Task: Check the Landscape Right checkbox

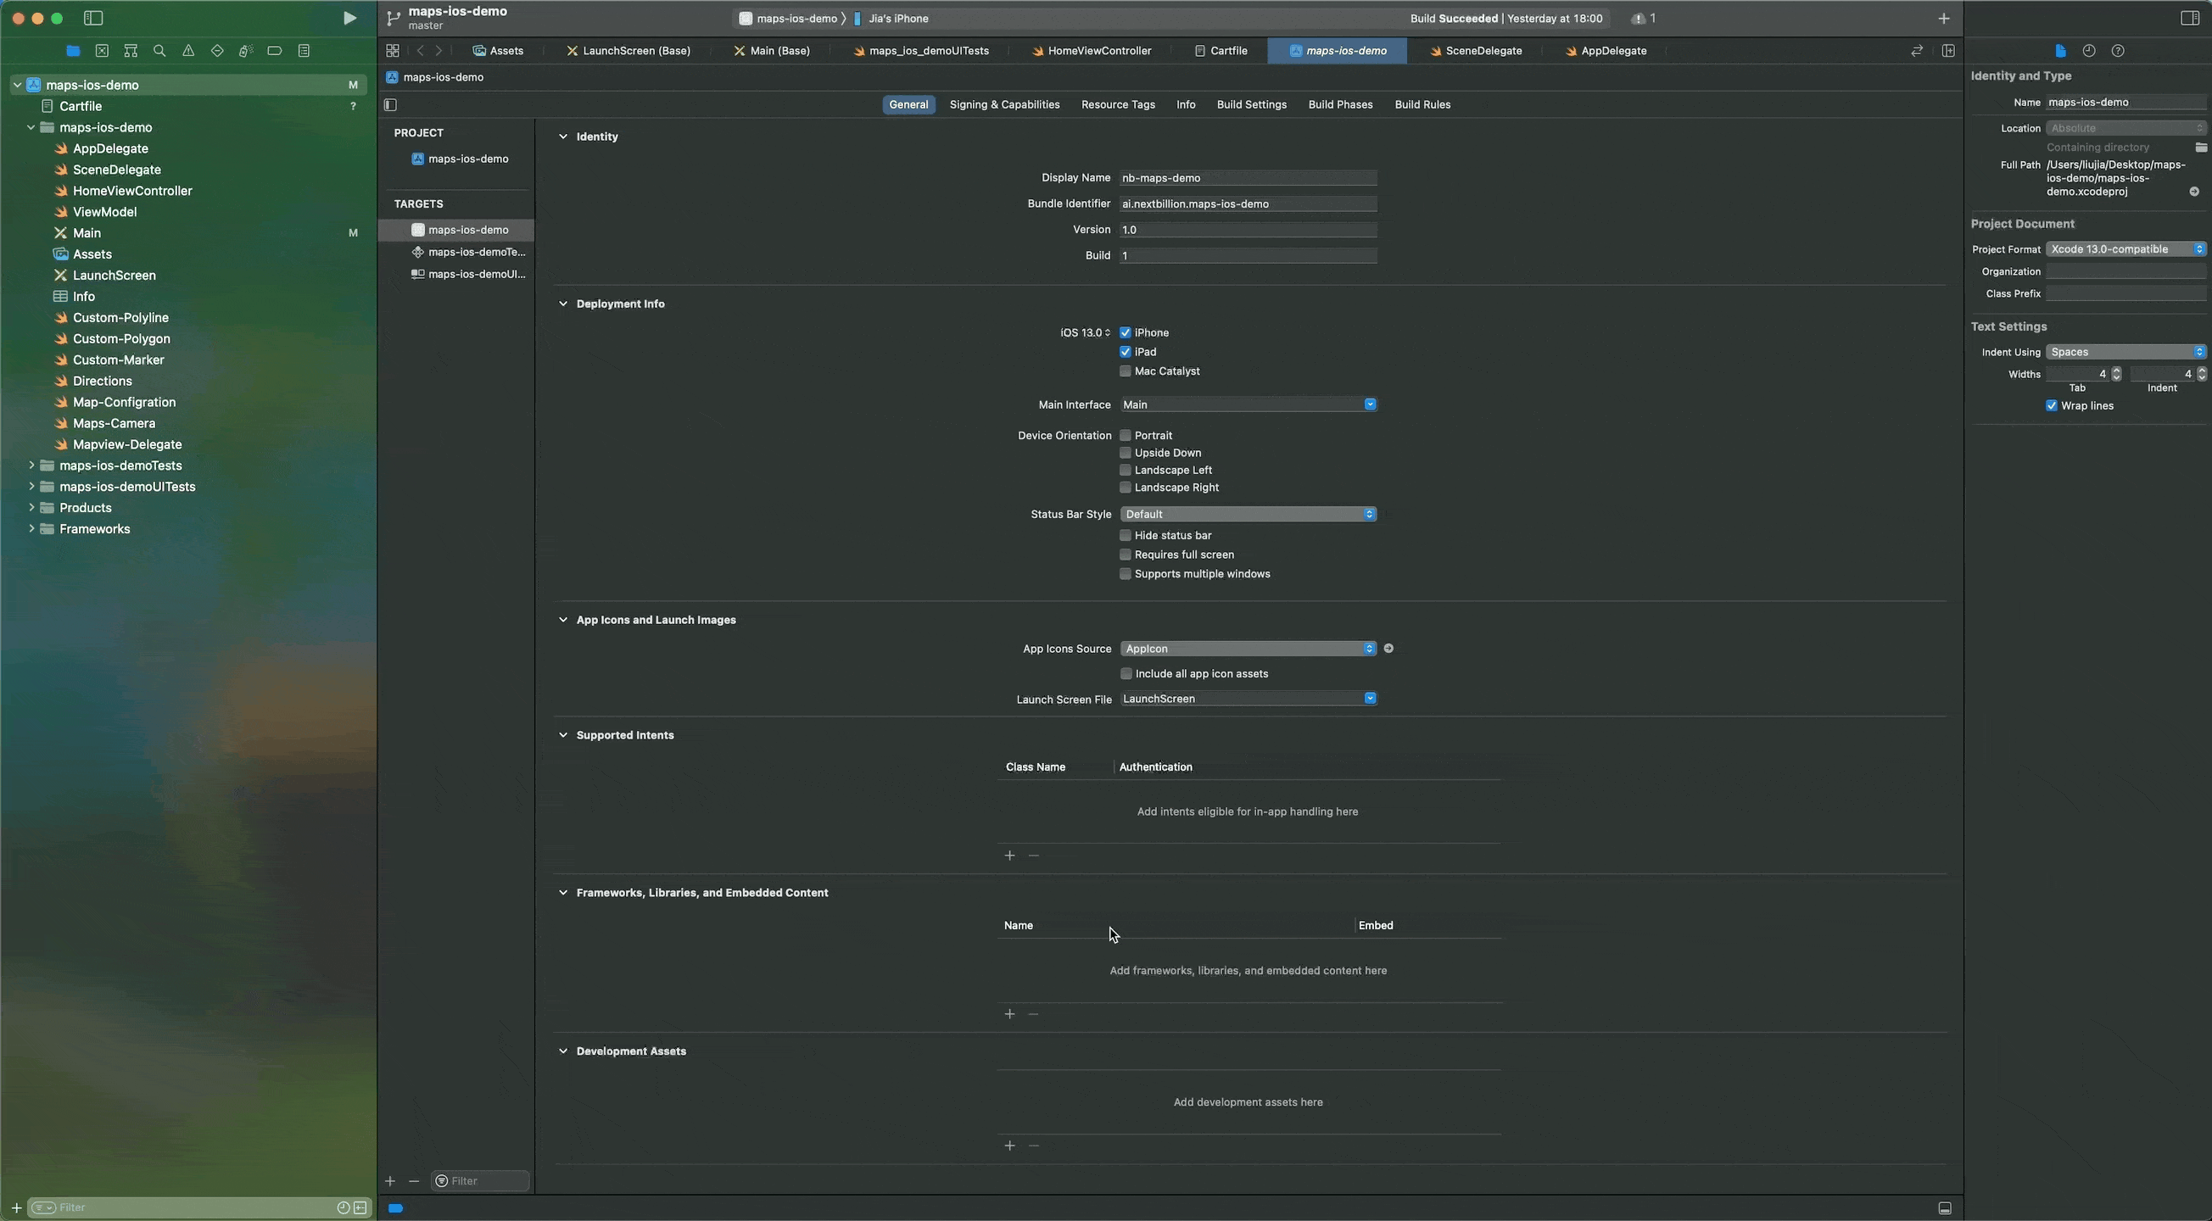Action: [x=1125, y=487]
